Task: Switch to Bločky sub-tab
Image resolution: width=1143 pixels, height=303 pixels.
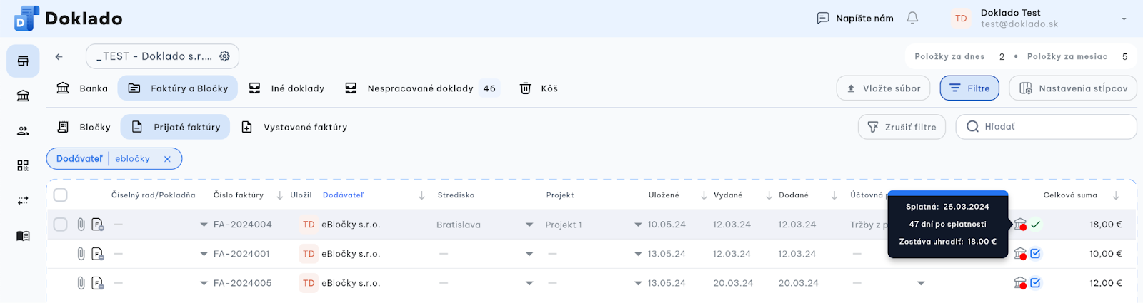Action: pos(84,127)
